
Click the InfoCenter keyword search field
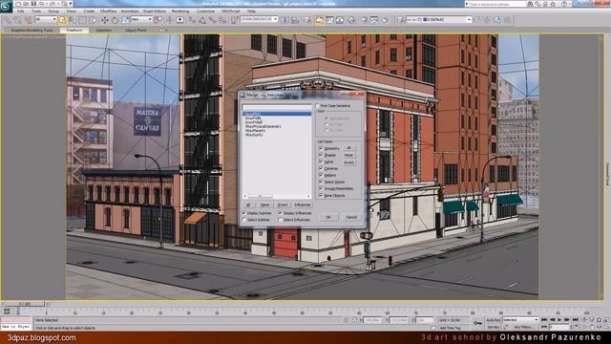tap(496, 4)
